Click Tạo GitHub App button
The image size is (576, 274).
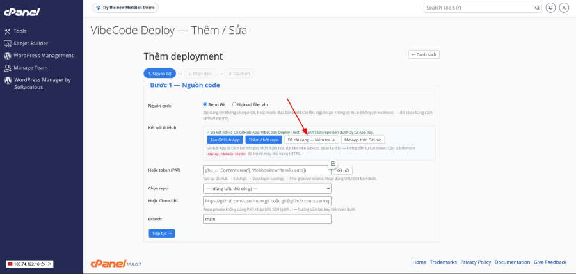(225, 140)
